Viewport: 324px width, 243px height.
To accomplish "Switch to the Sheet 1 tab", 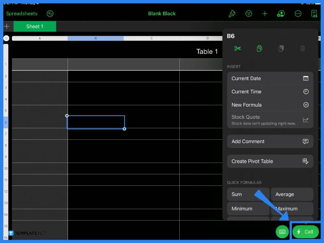I will pyautogui.click(x=35, y=26).
